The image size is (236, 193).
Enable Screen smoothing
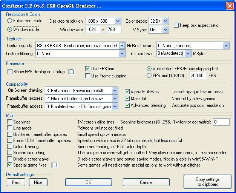(9, 153)
